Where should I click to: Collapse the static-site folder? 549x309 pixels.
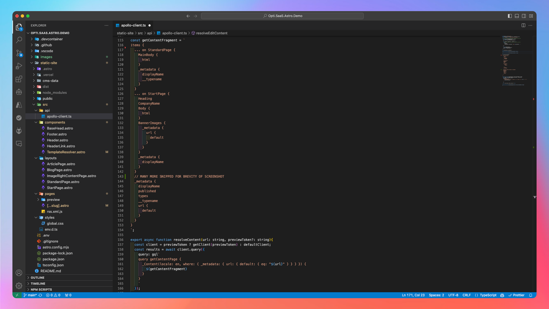[49, 63]
